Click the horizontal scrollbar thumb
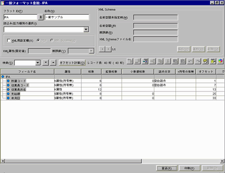Screen dimensions: 225x173 click(x=73, y=161)
